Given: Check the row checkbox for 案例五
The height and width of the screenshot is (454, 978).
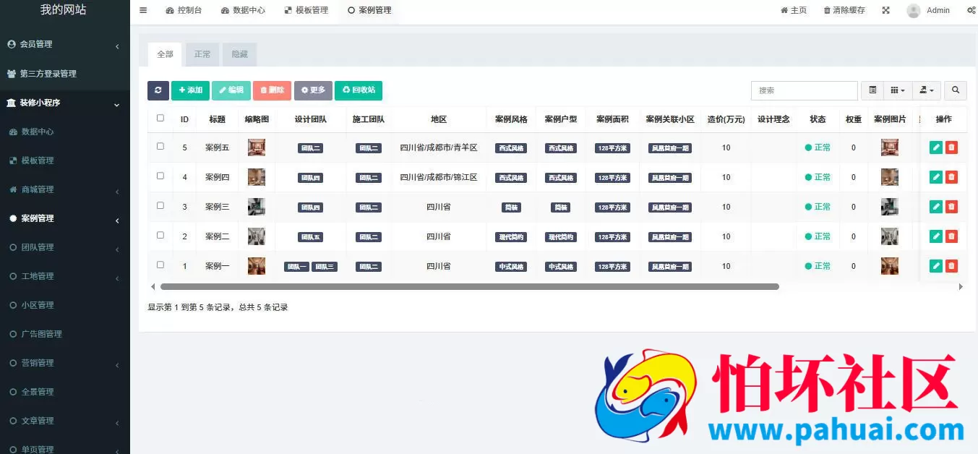Looking at the screenshot, I should click(x=160, y=147).
